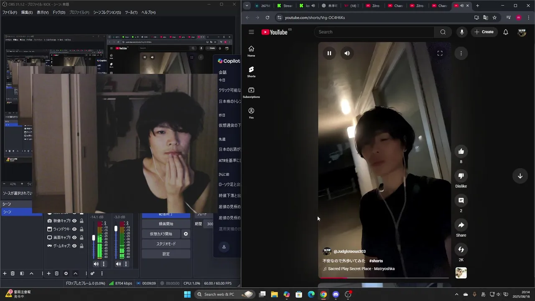Viewport: 535px width, 301px height.
Task: Dislike the YouTube Short
Action: [x=461, y=176]
